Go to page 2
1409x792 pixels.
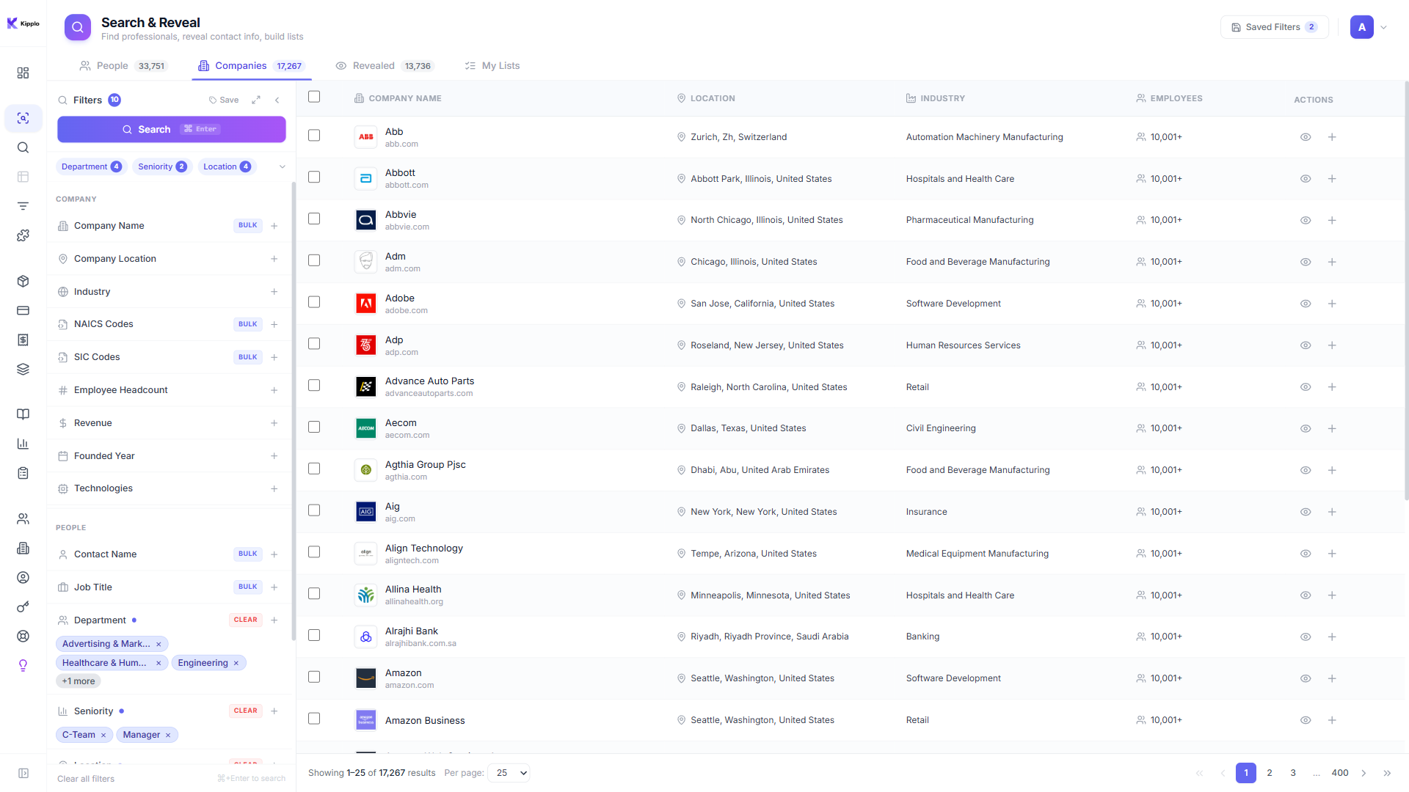[x=1270, y=773]
